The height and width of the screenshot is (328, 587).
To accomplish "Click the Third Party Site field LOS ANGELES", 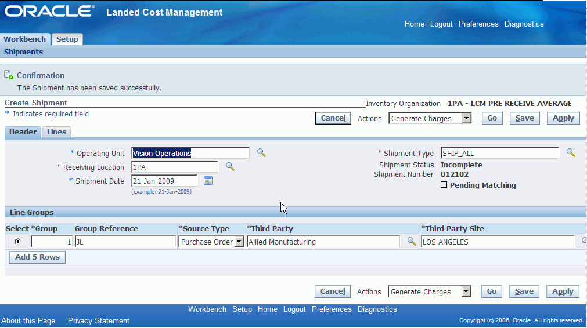I will (498, 242).
